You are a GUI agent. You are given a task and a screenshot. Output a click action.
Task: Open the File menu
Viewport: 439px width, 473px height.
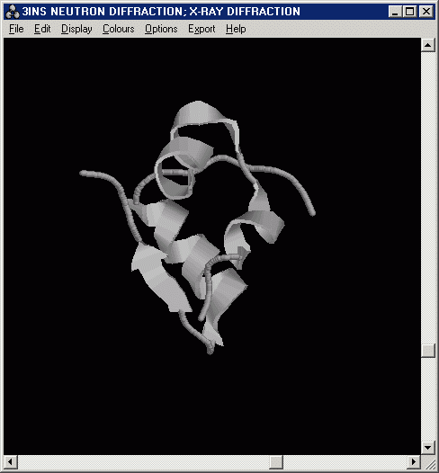tap(16, 29)
